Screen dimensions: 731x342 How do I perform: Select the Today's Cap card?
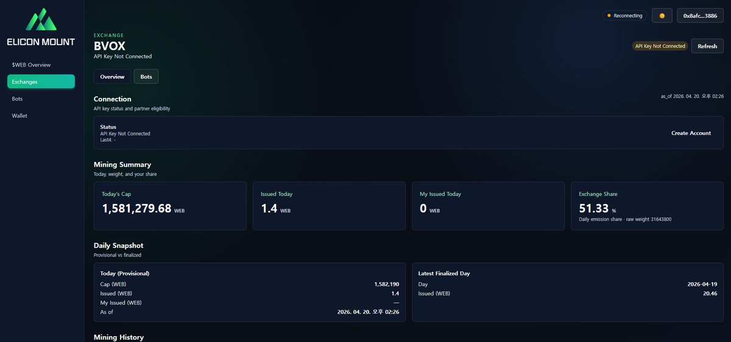tap(170, 206)
